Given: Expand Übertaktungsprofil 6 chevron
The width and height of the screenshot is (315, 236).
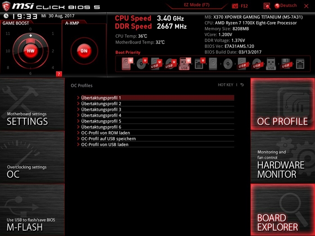Looking at the screenshot, I should point(78,127).
